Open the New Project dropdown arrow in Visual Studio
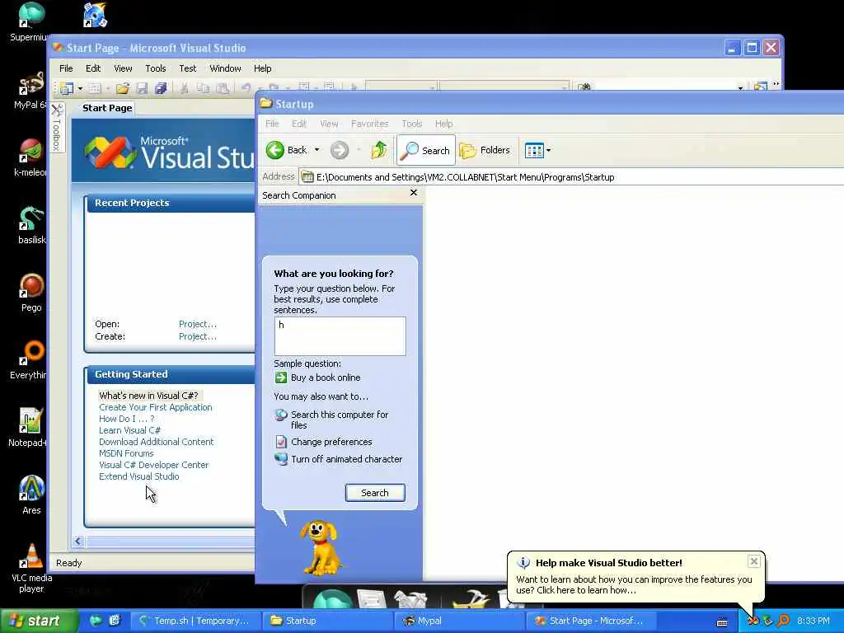Viewport: 844px width, 633px height. pyautogui.click(x=80, y=88)
